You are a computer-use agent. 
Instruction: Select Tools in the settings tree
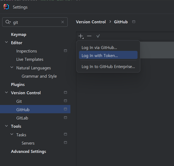16,126
